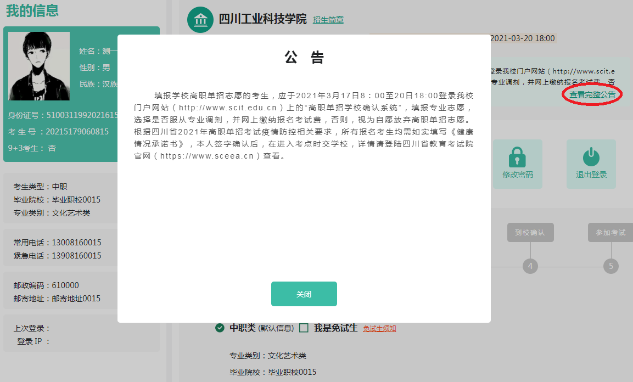Click the sceea.cn URL in announcement
Viewport: 633px width, 382px height.
[210, 156]
